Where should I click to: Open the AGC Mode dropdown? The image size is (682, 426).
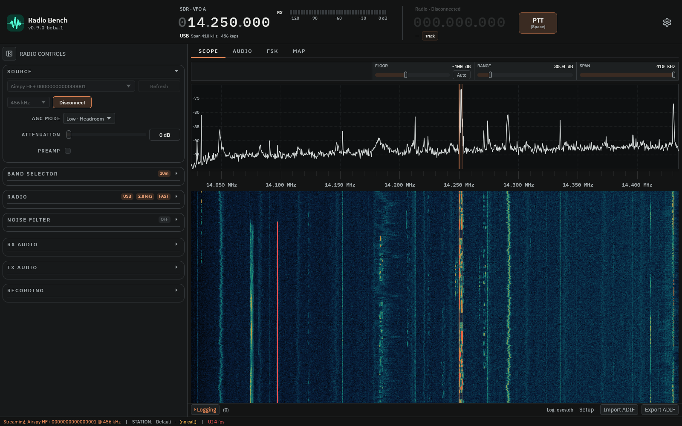(x=89, y=119)
